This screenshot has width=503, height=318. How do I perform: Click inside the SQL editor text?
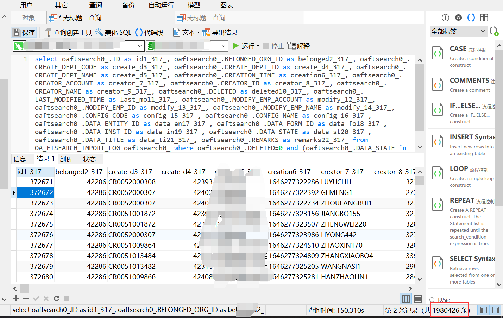click(222, 103)
